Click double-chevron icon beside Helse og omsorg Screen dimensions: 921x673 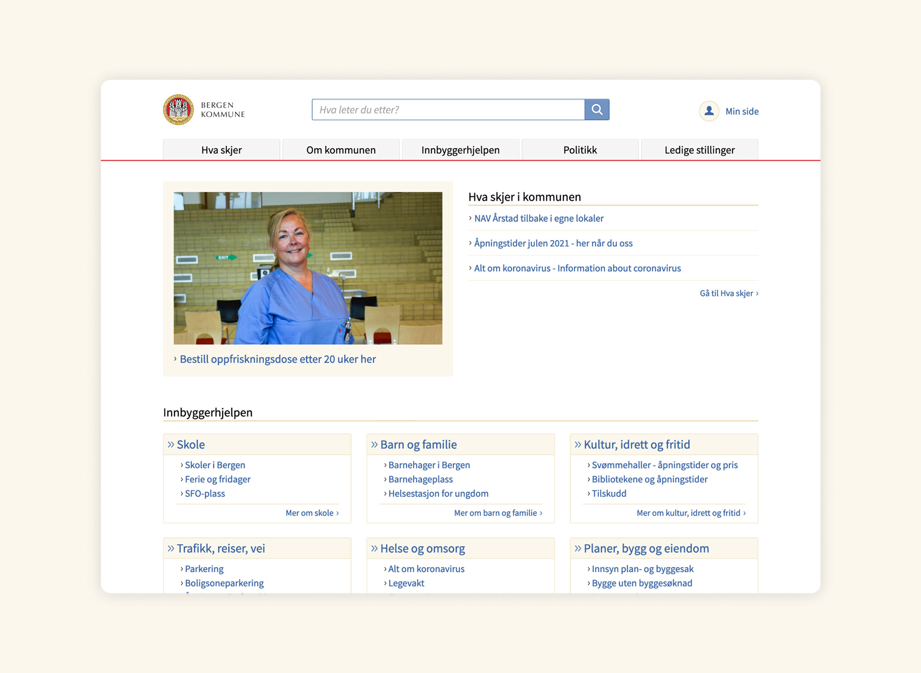click(x=374, y=548)
